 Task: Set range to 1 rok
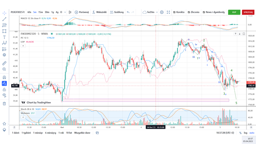pos(61,133)
